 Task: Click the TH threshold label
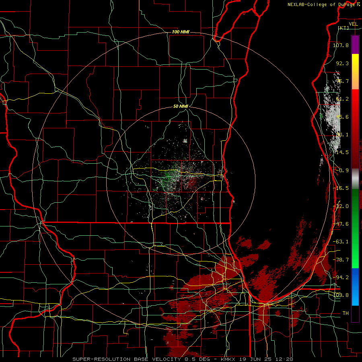(x=346, y=313)
